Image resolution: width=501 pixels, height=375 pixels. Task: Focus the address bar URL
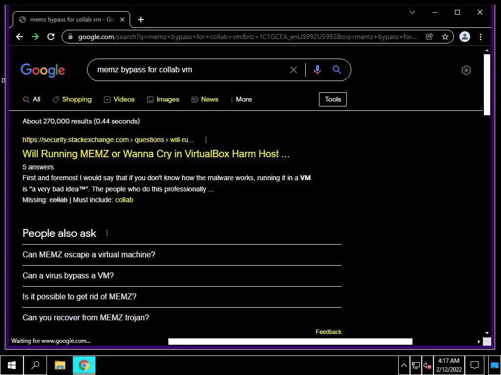(x=248, y=37)
